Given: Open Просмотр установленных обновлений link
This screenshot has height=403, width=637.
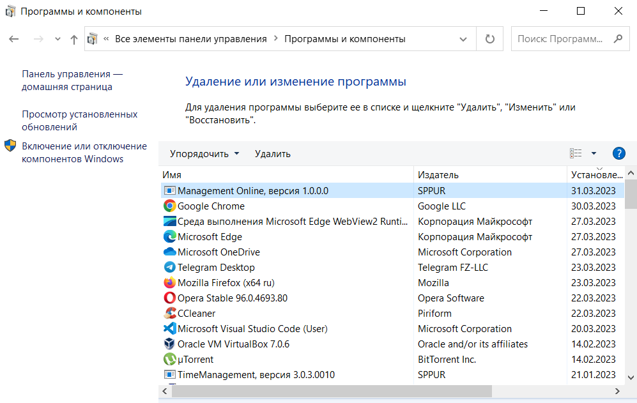Looking at the screenshot, I should [80, 121].
